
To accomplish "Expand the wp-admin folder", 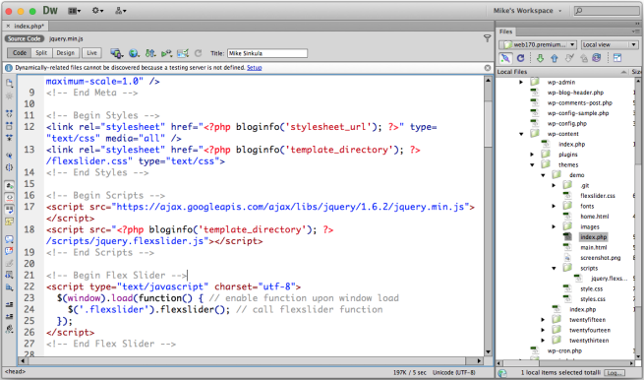I will point(521,83).
